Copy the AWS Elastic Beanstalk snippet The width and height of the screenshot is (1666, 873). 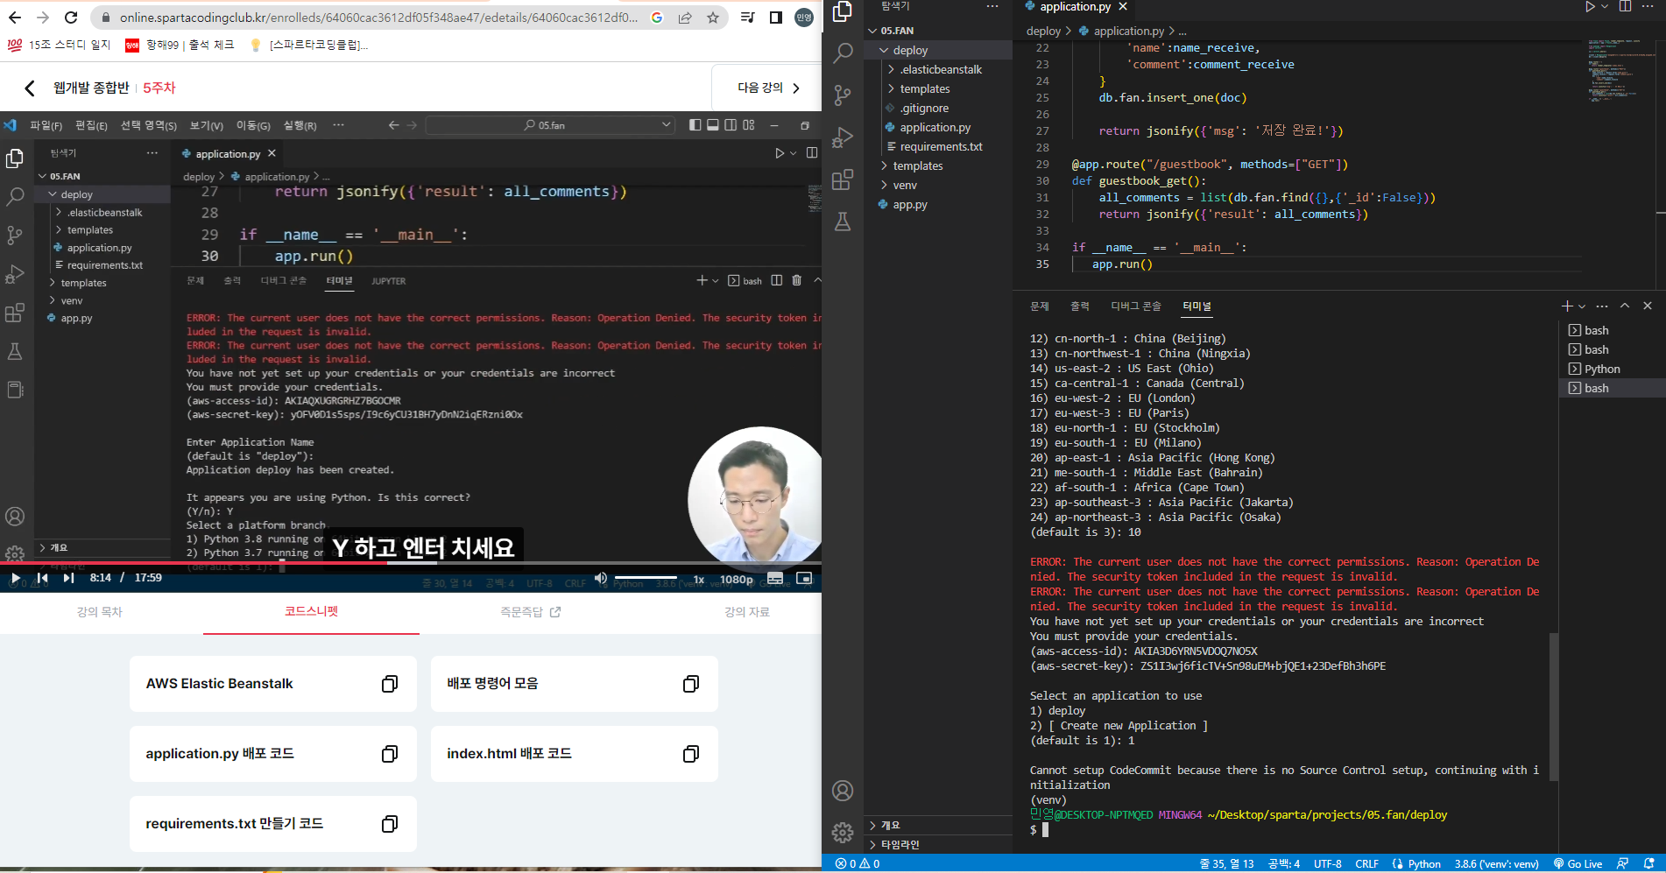point(390,684)
